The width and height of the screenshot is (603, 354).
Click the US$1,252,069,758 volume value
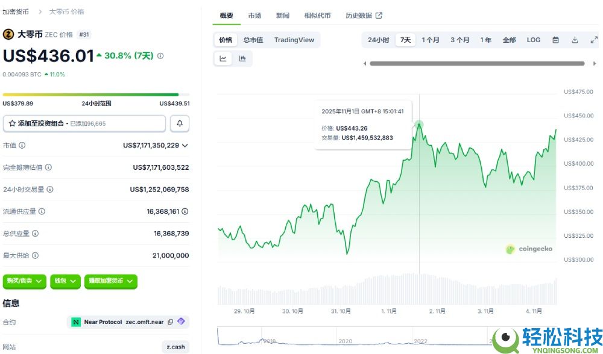click(x=159, y=189)
